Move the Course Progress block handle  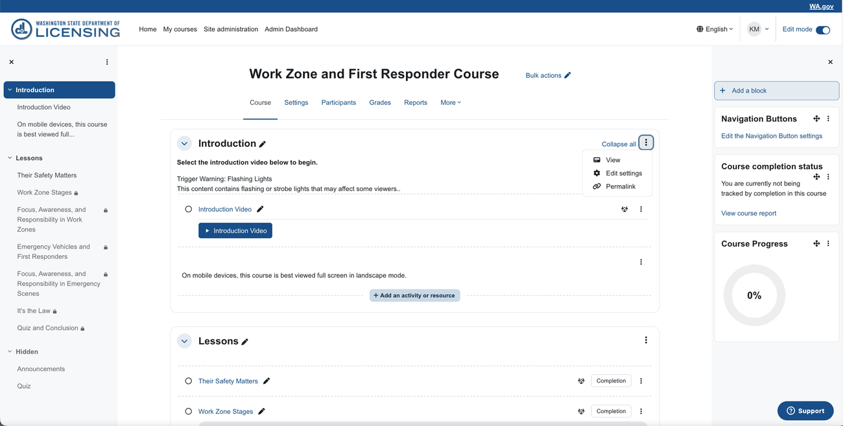tap(816, 243)
